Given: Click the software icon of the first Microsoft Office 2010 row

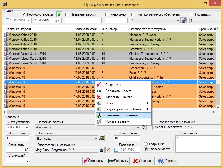Looking at the screenshot, I should 6,35.
